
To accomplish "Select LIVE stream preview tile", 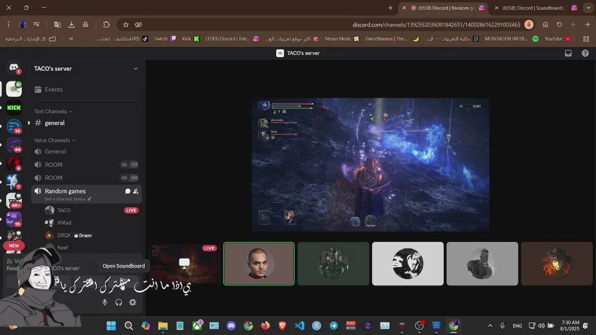I will pyautogui.click(x=184, y=263).
